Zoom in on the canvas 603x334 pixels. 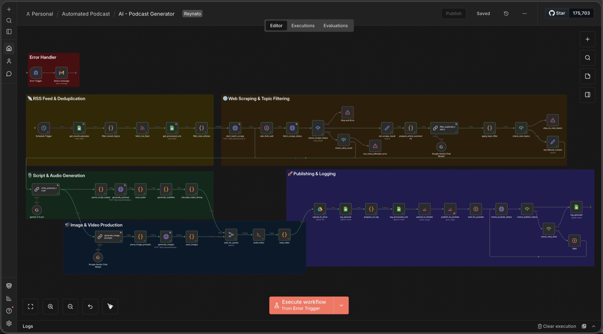coord(51,306)
